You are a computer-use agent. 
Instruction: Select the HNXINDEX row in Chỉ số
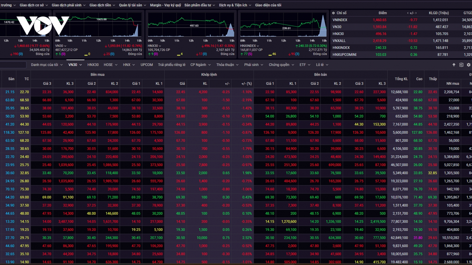pyautogui.click(x=401, y=48)
